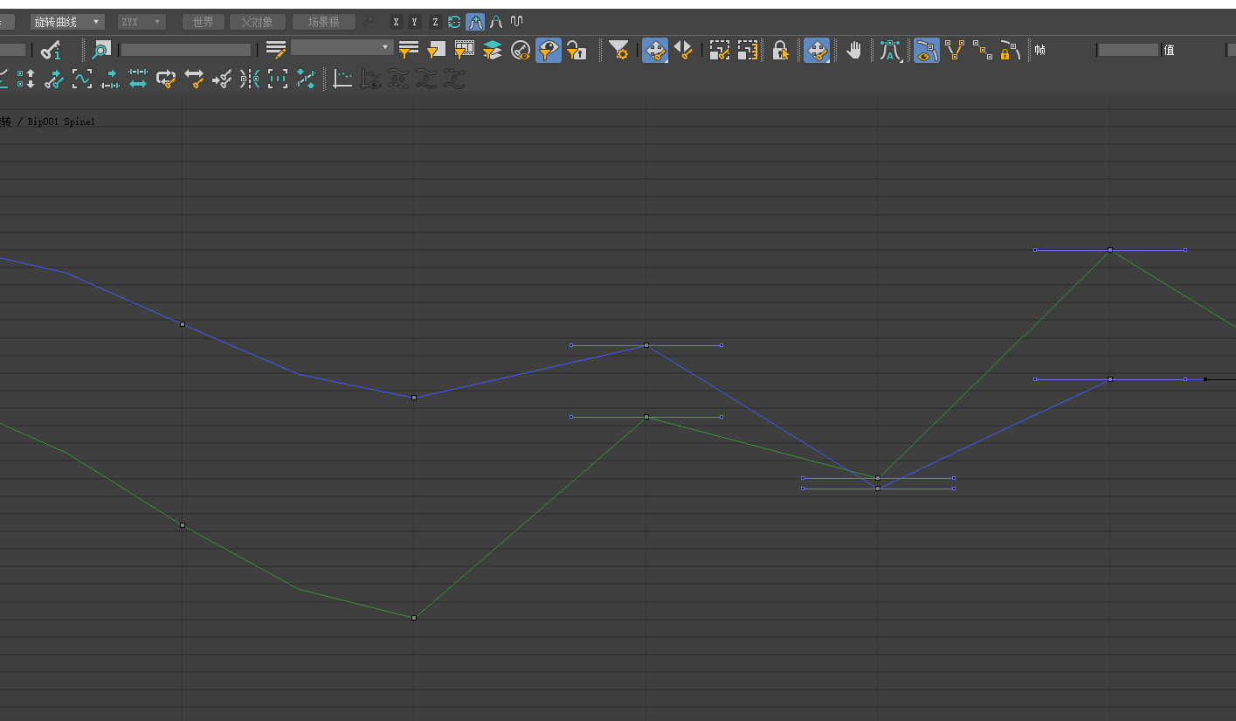Open the filter settings gear icon

point(618,50)
